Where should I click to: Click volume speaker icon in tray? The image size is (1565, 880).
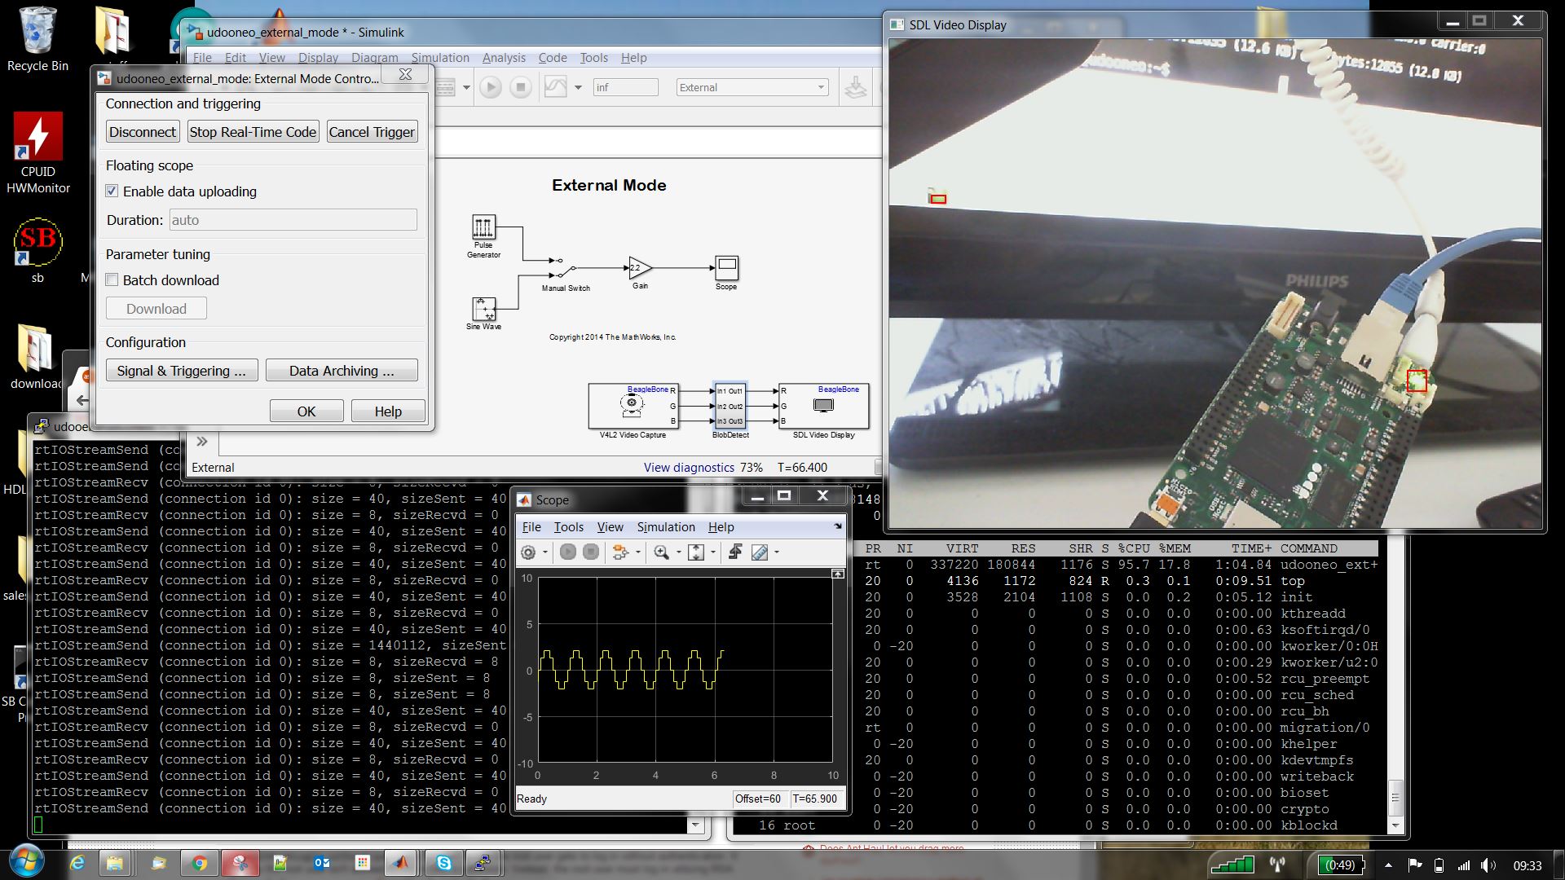[1488, 865]
